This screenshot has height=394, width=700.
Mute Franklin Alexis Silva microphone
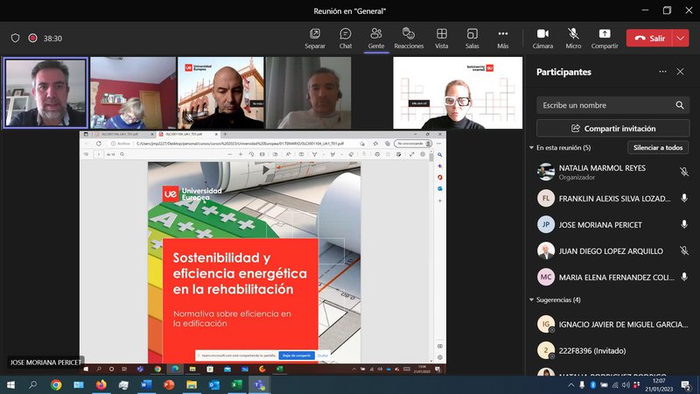(684, 198)
